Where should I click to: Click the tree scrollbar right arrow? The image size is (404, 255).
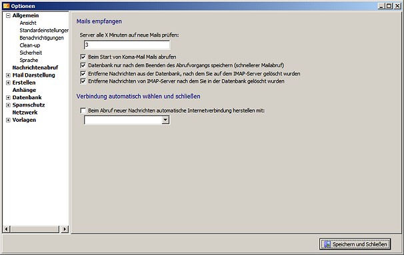(65, 229)
